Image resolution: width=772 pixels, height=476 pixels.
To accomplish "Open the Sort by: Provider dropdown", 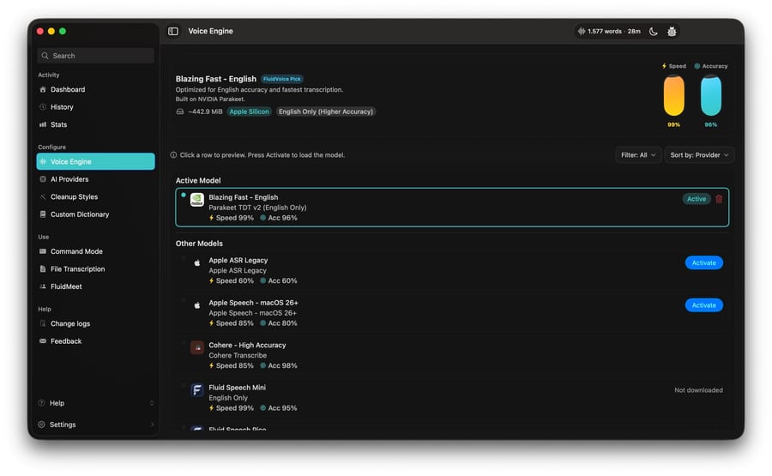I will (x=699, y=155).
